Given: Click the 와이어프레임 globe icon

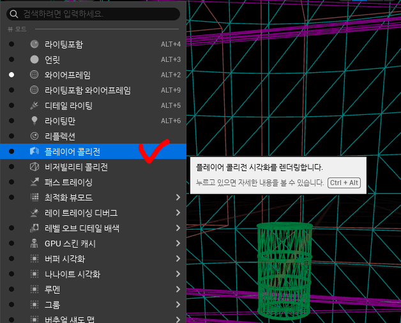Looking at the screenshot, I should 34,75.
